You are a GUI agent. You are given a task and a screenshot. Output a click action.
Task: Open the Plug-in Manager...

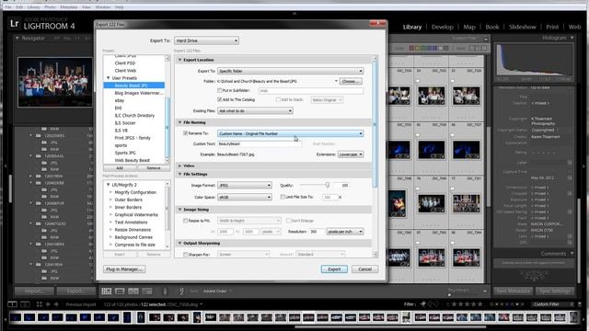click(124, 269)
